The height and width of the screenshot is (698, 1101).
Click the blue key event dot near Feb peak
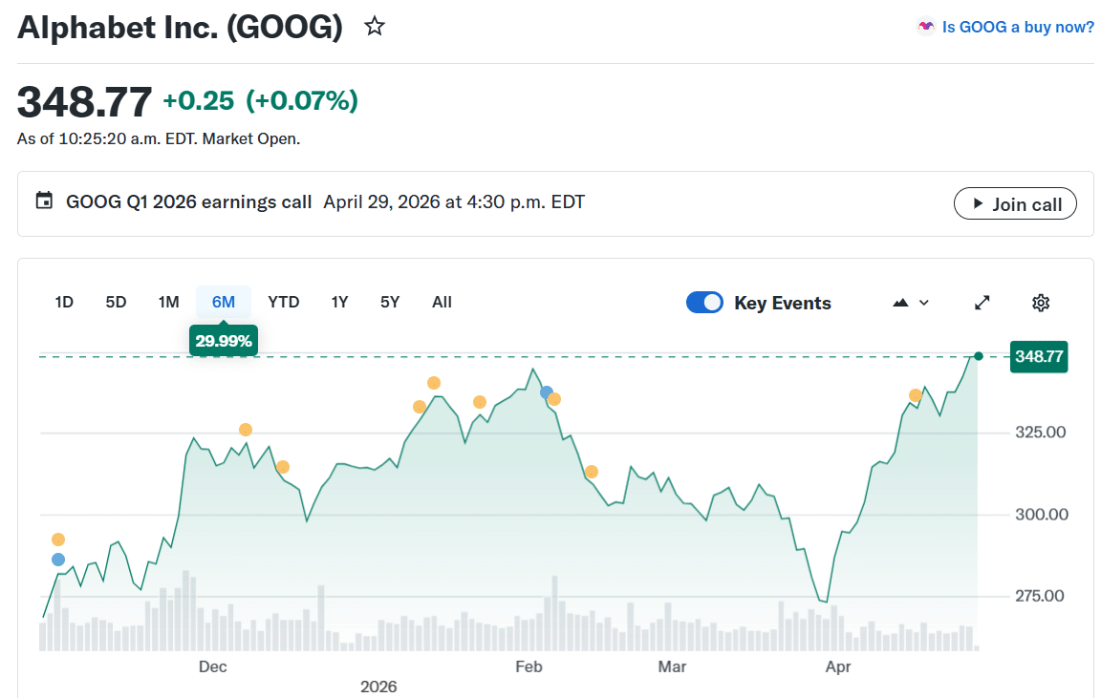pyautogui.click(x=547, y=392)
